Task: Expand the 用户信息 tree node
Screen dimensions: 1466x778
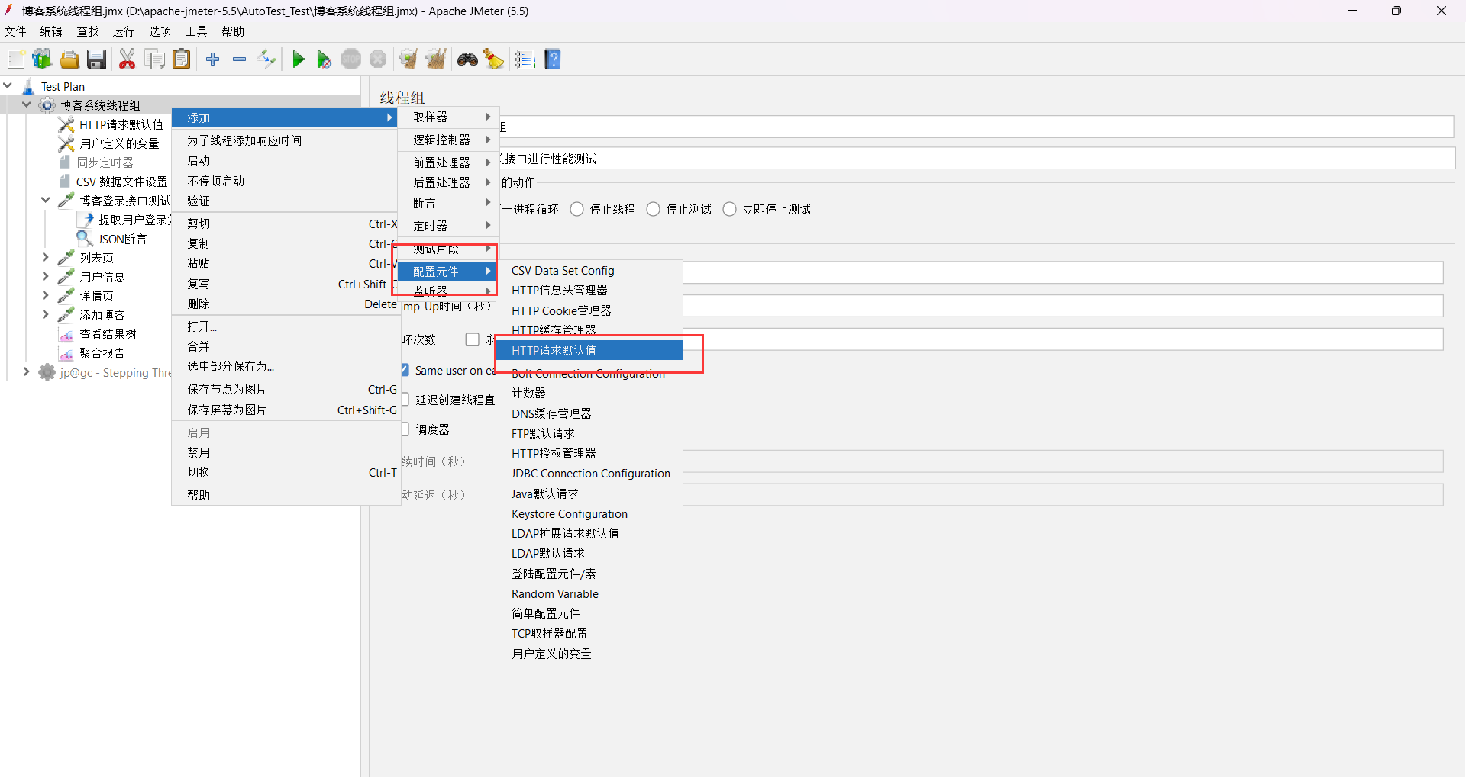Action: (46, 277)
